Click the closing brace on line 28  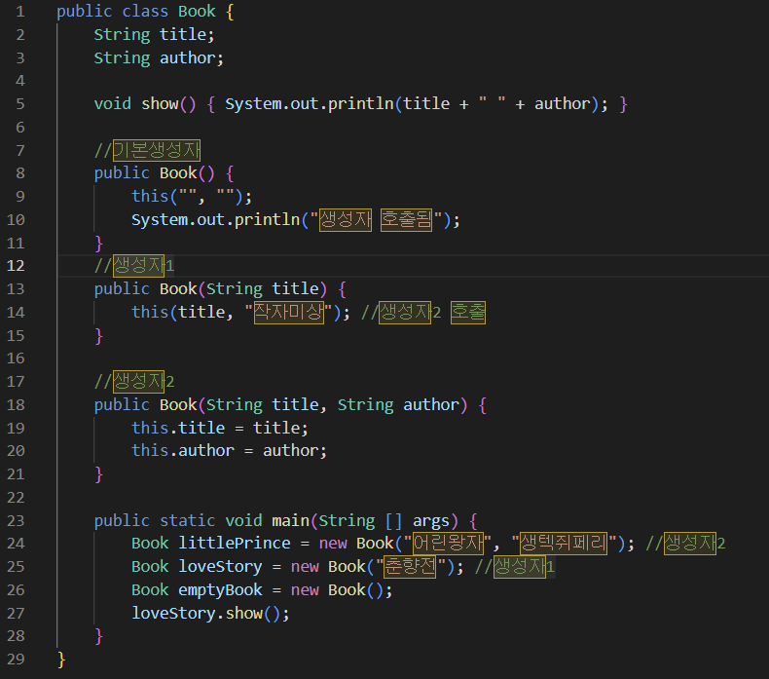tap(98, 636)
